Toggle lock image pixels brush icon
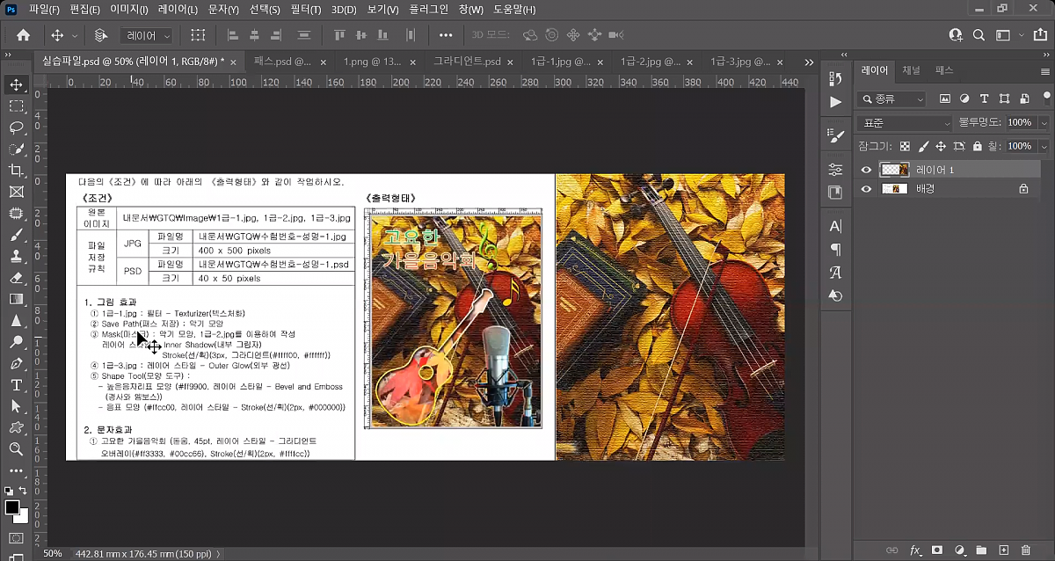 [x=923, y=146]
